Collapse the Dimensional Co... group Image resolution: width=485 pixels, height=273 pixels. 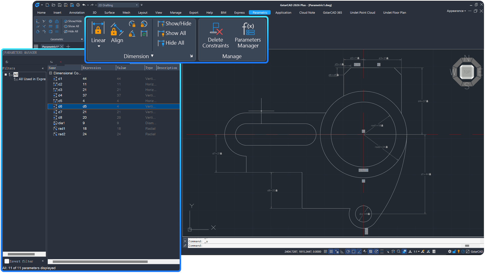(51, 73)
